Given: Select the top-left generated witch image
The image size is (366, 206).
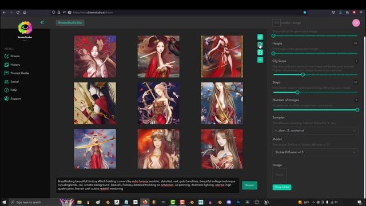Looking at the screenshot, I should 95,56.
